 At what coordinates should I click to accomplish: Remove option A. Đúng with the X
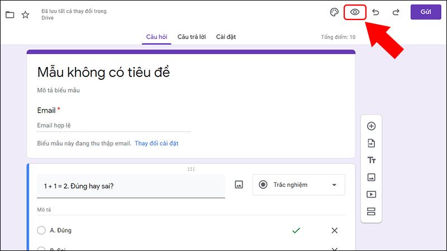335,230
